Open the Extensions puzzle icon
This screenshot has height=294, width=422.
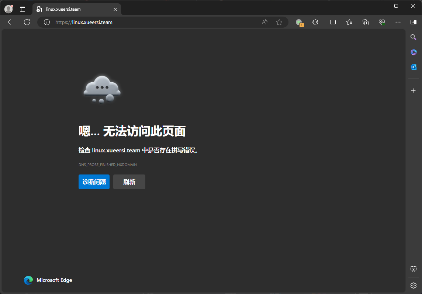click(x=315, y=22)
